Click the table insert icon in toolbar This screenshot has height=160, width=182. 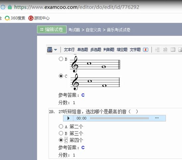(173, 50)
